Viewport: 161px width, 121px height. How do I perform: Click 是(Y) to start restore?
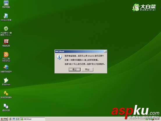click(x=75, y=69)
